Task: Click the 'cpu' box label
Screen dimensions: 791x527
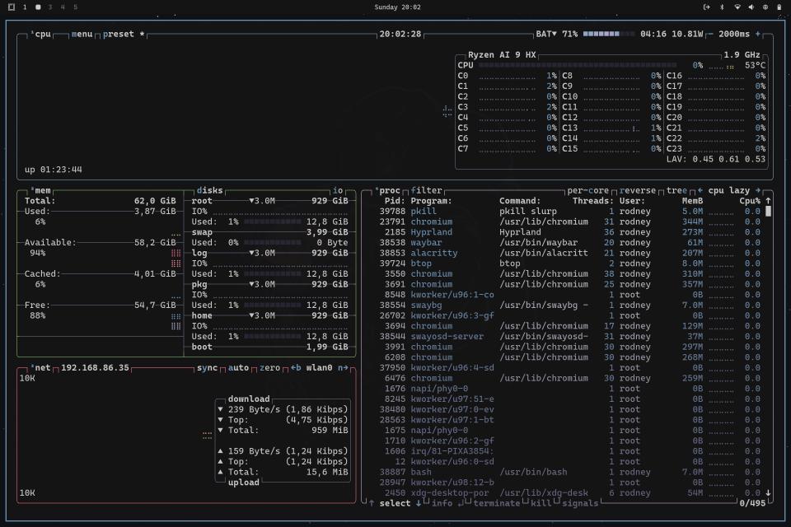Action: 43,34
